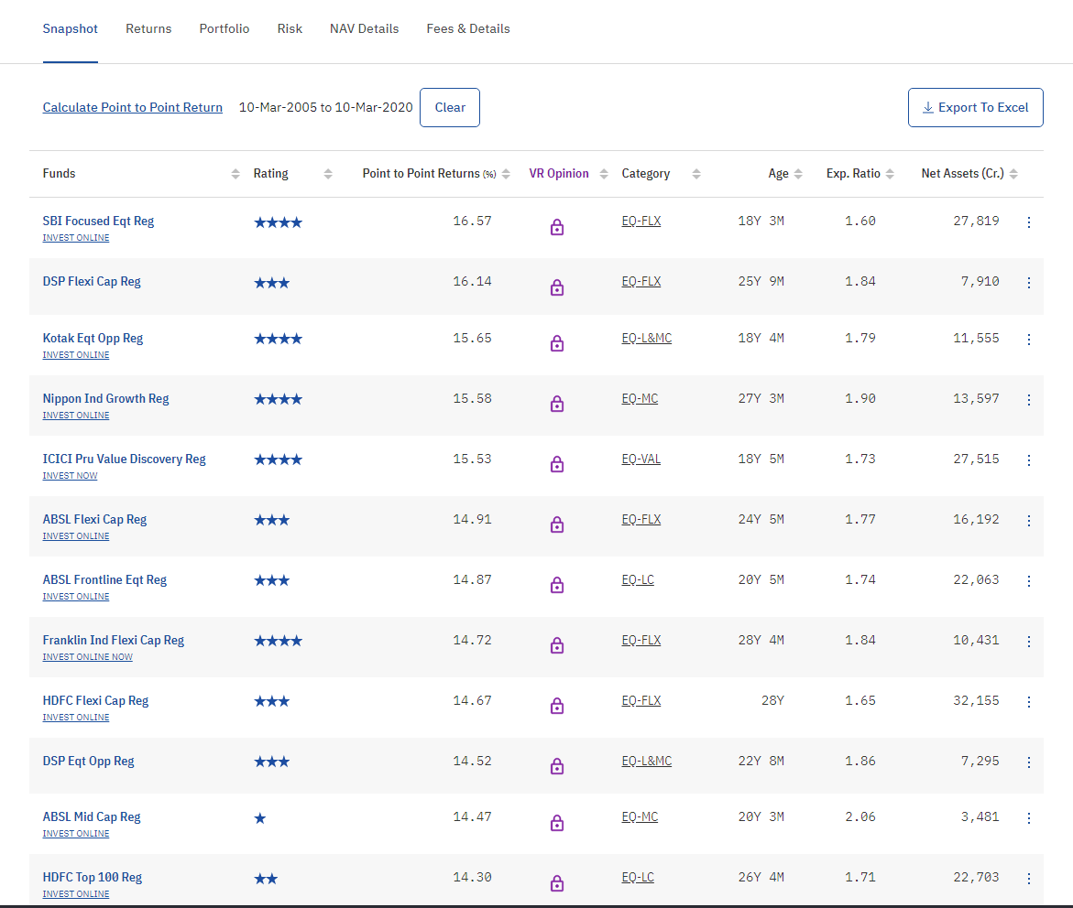1073x908 pixels.
Task: Open DSP Flexi Cap Reg fund page
Action: (x=92, y=281)
